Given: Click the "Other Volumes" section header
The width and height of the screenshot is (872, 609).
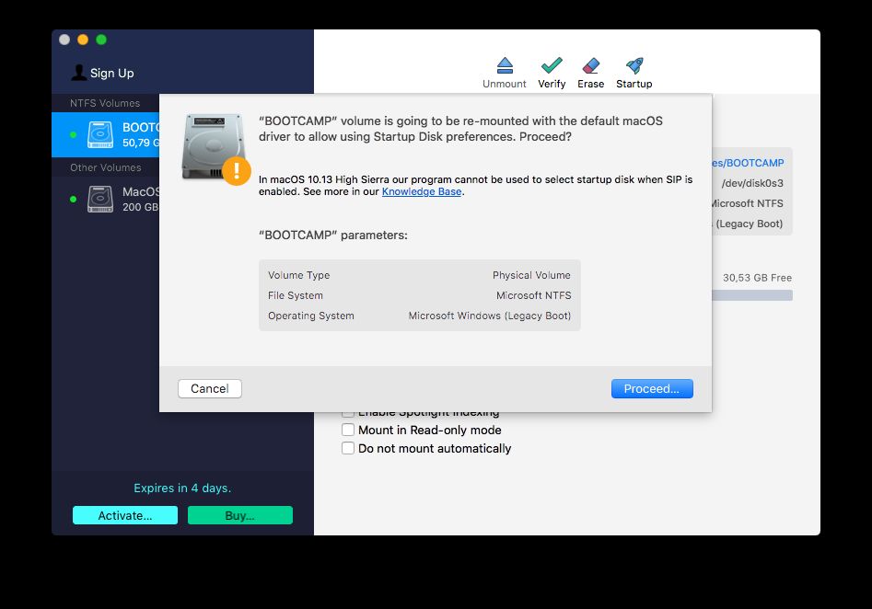Looking at the screenshot, I should point(106,167).
